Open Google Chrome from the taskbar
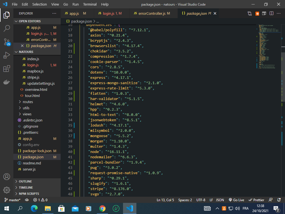This screenshot has width=285, height=214. (x=102, y=208)
